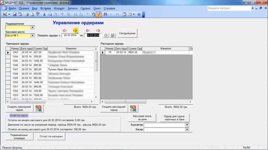268x150 pixels.
Task: Click the Введите вопрос help box
Action: click(x=229, y=8)
